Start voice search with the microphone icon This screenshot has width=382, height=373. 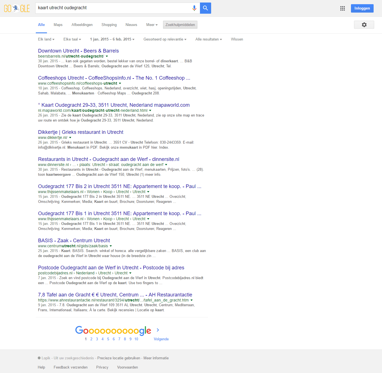point(194,8)
